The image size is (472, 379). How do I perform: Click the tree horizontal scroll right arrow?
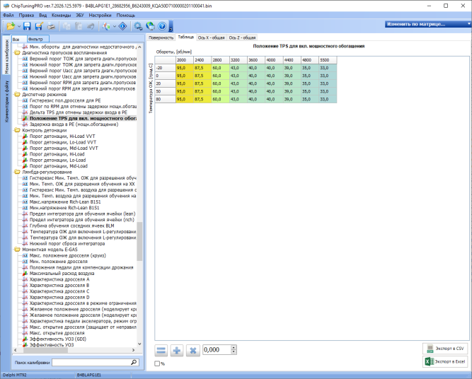[x=133, y=350]
